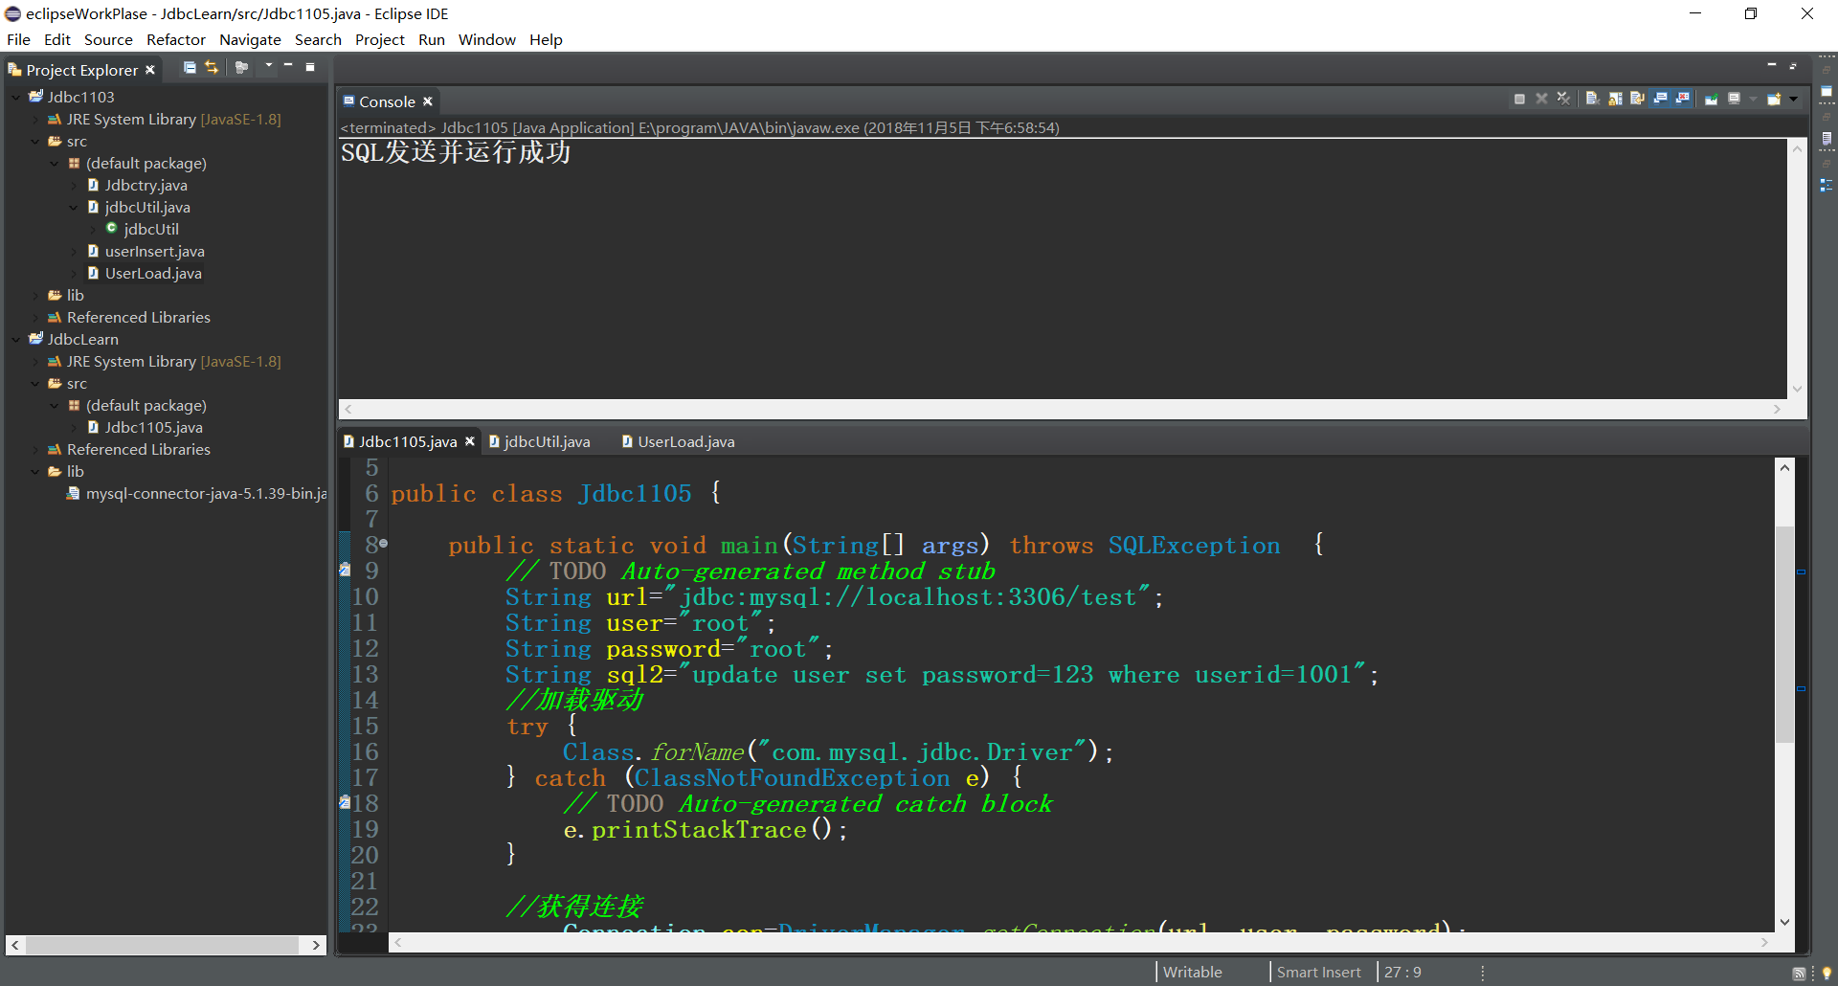
Task: Open the Window menu
Action: (486, 39)
